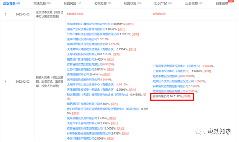Click the 2022-12-02 date in row 4
Viewport: 239px width, 142px height.
(23, 82)
